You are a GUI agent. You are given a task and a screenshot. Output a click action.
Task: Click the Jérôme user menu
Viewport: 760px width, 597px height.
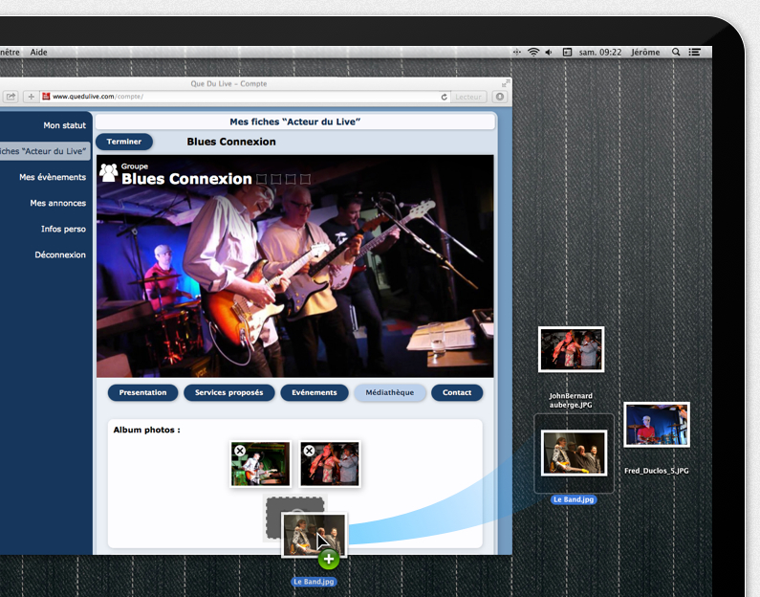645,52
